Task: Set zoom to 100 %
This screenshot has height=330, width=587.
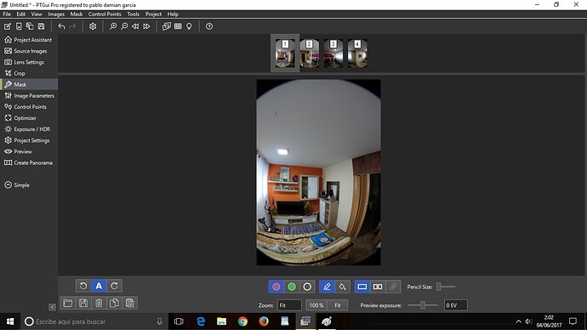Action: (x=316, y=305)
